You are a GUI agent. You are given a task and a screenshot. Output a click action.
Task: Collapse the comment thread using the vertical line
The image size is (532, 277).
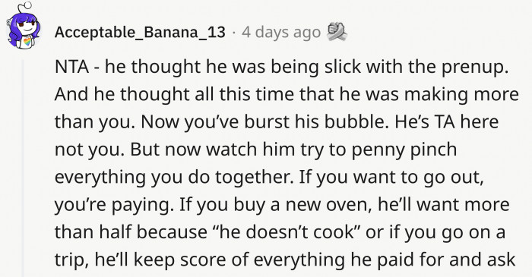click(x=23, y=168)
